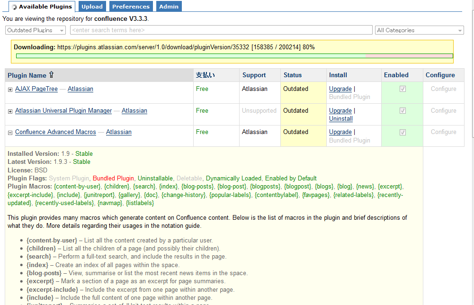Click the sort arrow icon next to Plugin Name
This screenshot has height=305, width=474.
pyautogui.click(x=51, y=75)
